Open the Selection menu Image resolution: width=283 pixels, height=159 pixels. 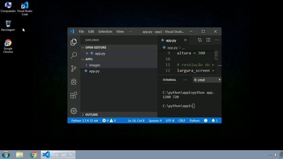(105, 31)
